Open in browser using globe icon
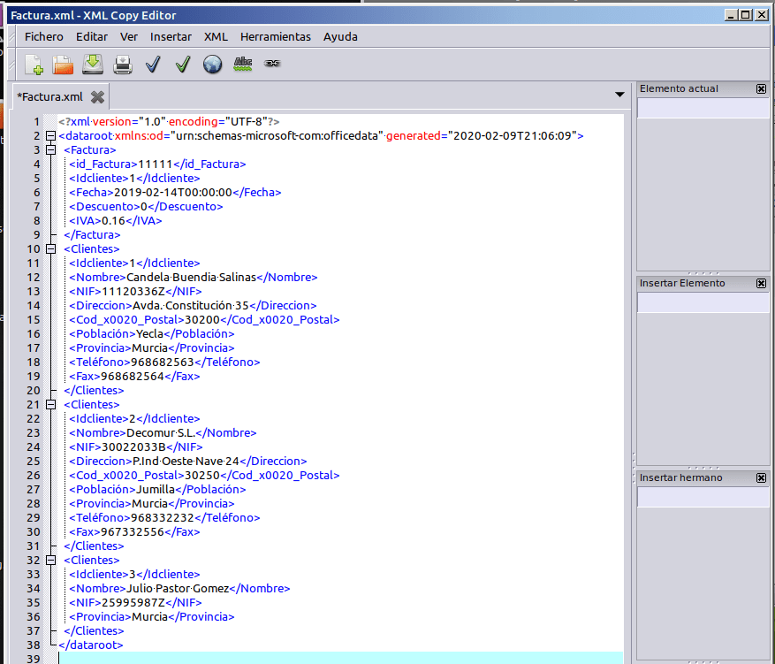The height and width of the screenshot is (664, 775). tap(213, 64)
